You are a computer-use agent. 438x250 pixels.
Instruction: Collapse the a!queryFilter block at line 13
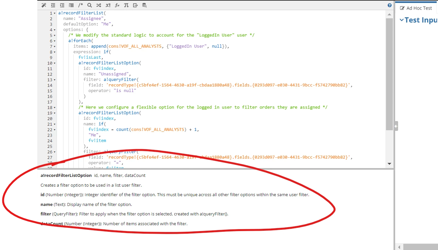[x=55, y=80]
